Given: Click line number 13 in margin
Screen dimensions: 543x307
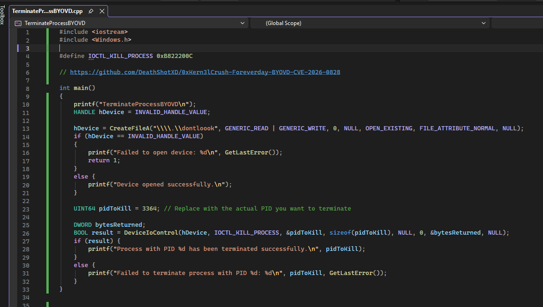Looking at the screenshot, I should (x=26, y=129).
